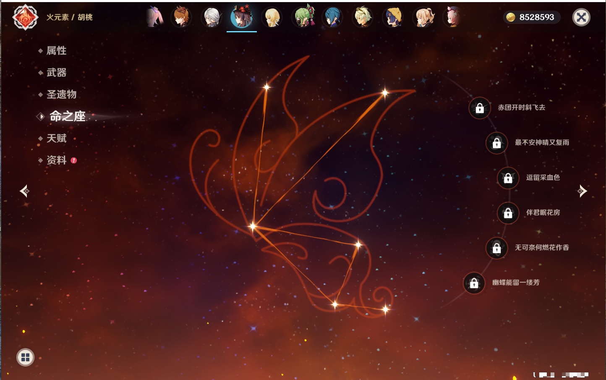The image size is (606, 380).
Task: Go to the 圣遗物 artifacts section
Action: [61, 94]
